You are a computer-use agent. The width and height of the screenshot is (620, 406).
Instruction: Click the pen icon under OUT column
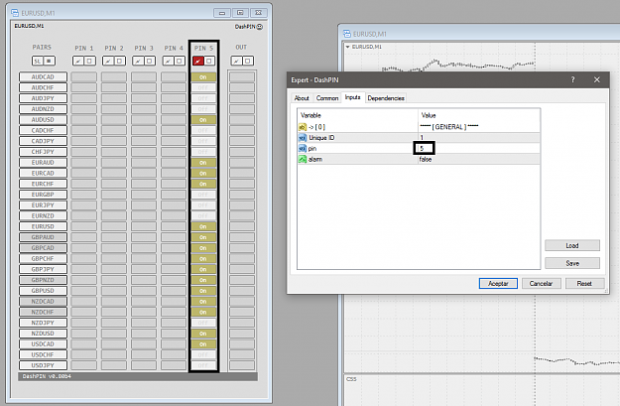coord(236,61)
